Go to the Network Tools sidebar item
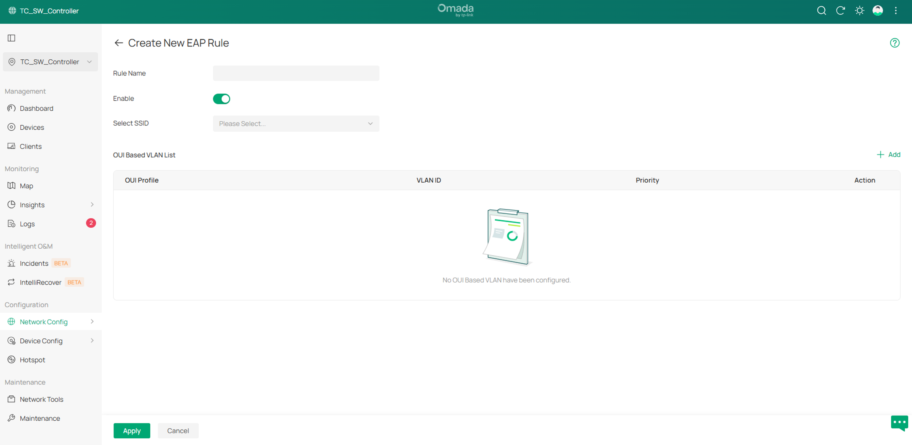The width and height of the screenshot is (912, 445). tap(51, 399)
